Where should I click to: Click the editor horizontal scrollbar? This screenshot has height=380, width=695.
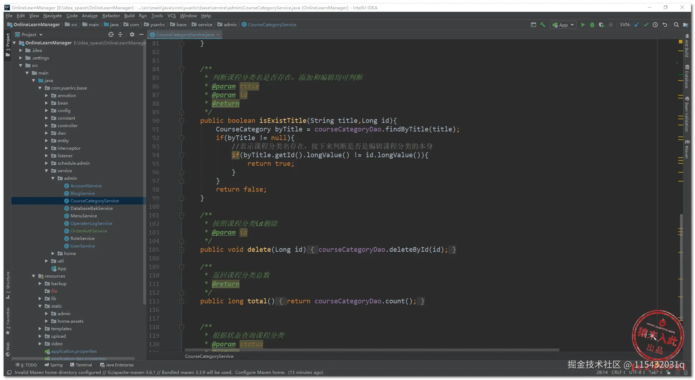[x=372, y=350]
